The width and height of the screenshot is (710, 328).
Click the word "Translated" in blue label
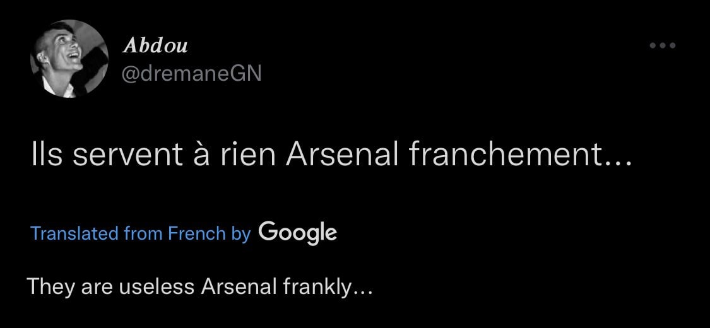[x=75, y=233]
